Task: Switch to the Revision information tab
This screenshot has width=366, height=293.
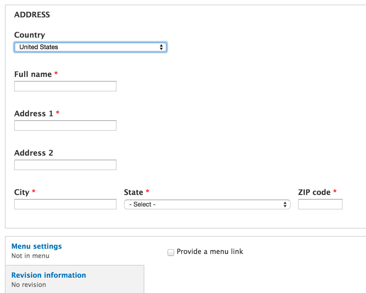Action: coord(48,275)
